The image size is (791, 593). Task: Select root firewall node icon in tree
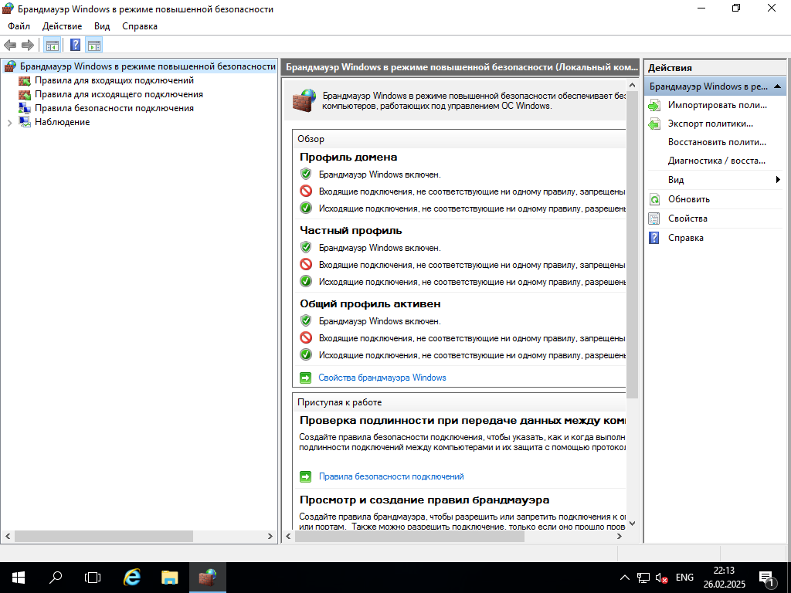coord(9,66)
